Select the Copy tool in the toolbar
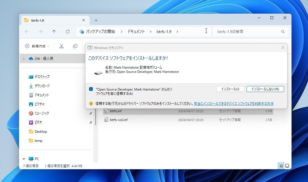 tap(75, 46)
